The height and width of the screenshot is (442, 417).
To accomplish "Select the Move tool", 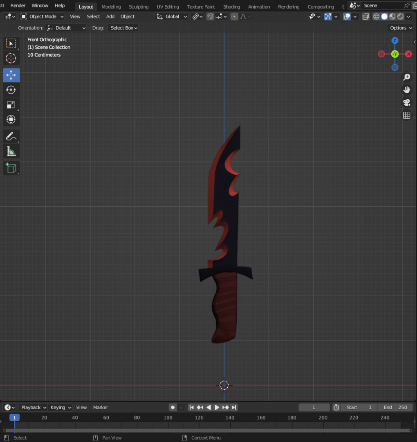I will (x=11, y=75).
